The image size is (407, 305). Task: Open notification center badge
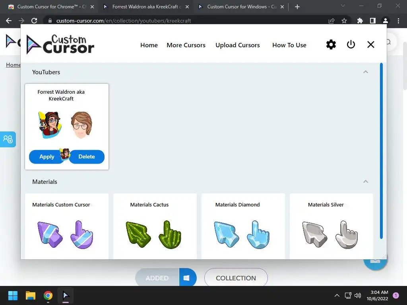pyautogui.click(x=396, y=295)
